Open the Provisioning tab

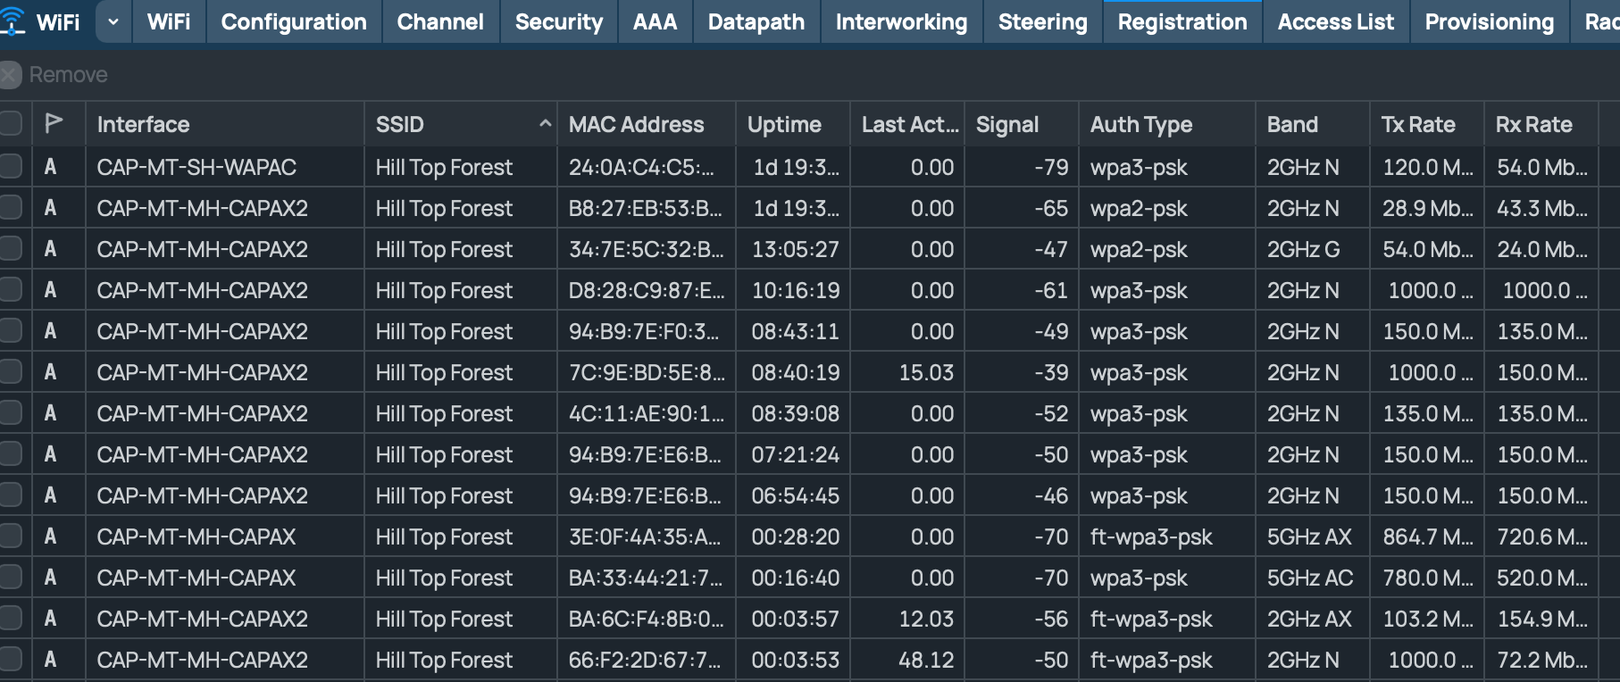pyautogui.click(x=1490, y=21)
